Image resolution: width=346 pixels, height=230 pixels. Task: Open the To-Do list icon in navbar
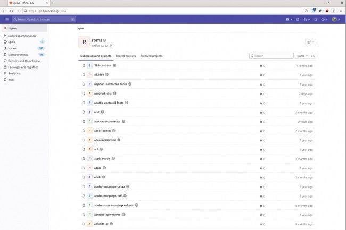315,19
